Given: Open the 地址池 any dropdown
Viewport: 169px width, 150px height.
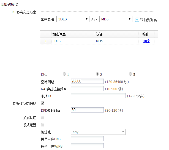Looking at the screenshot, I should click(98, 132).
